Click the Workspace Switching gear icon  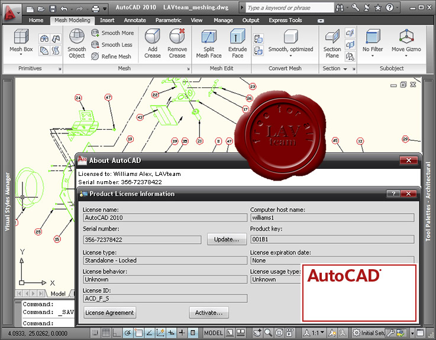(356, 332)
